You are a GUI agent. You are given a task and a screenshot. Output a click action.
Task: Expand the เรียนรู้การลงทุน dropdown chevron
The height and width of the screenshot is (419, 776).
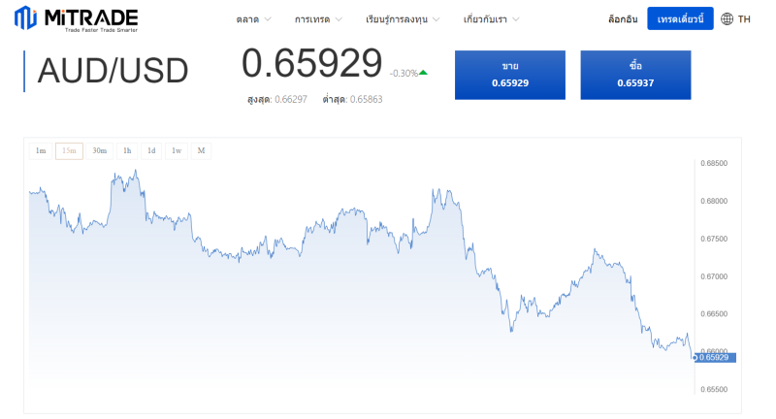[436, 19]
